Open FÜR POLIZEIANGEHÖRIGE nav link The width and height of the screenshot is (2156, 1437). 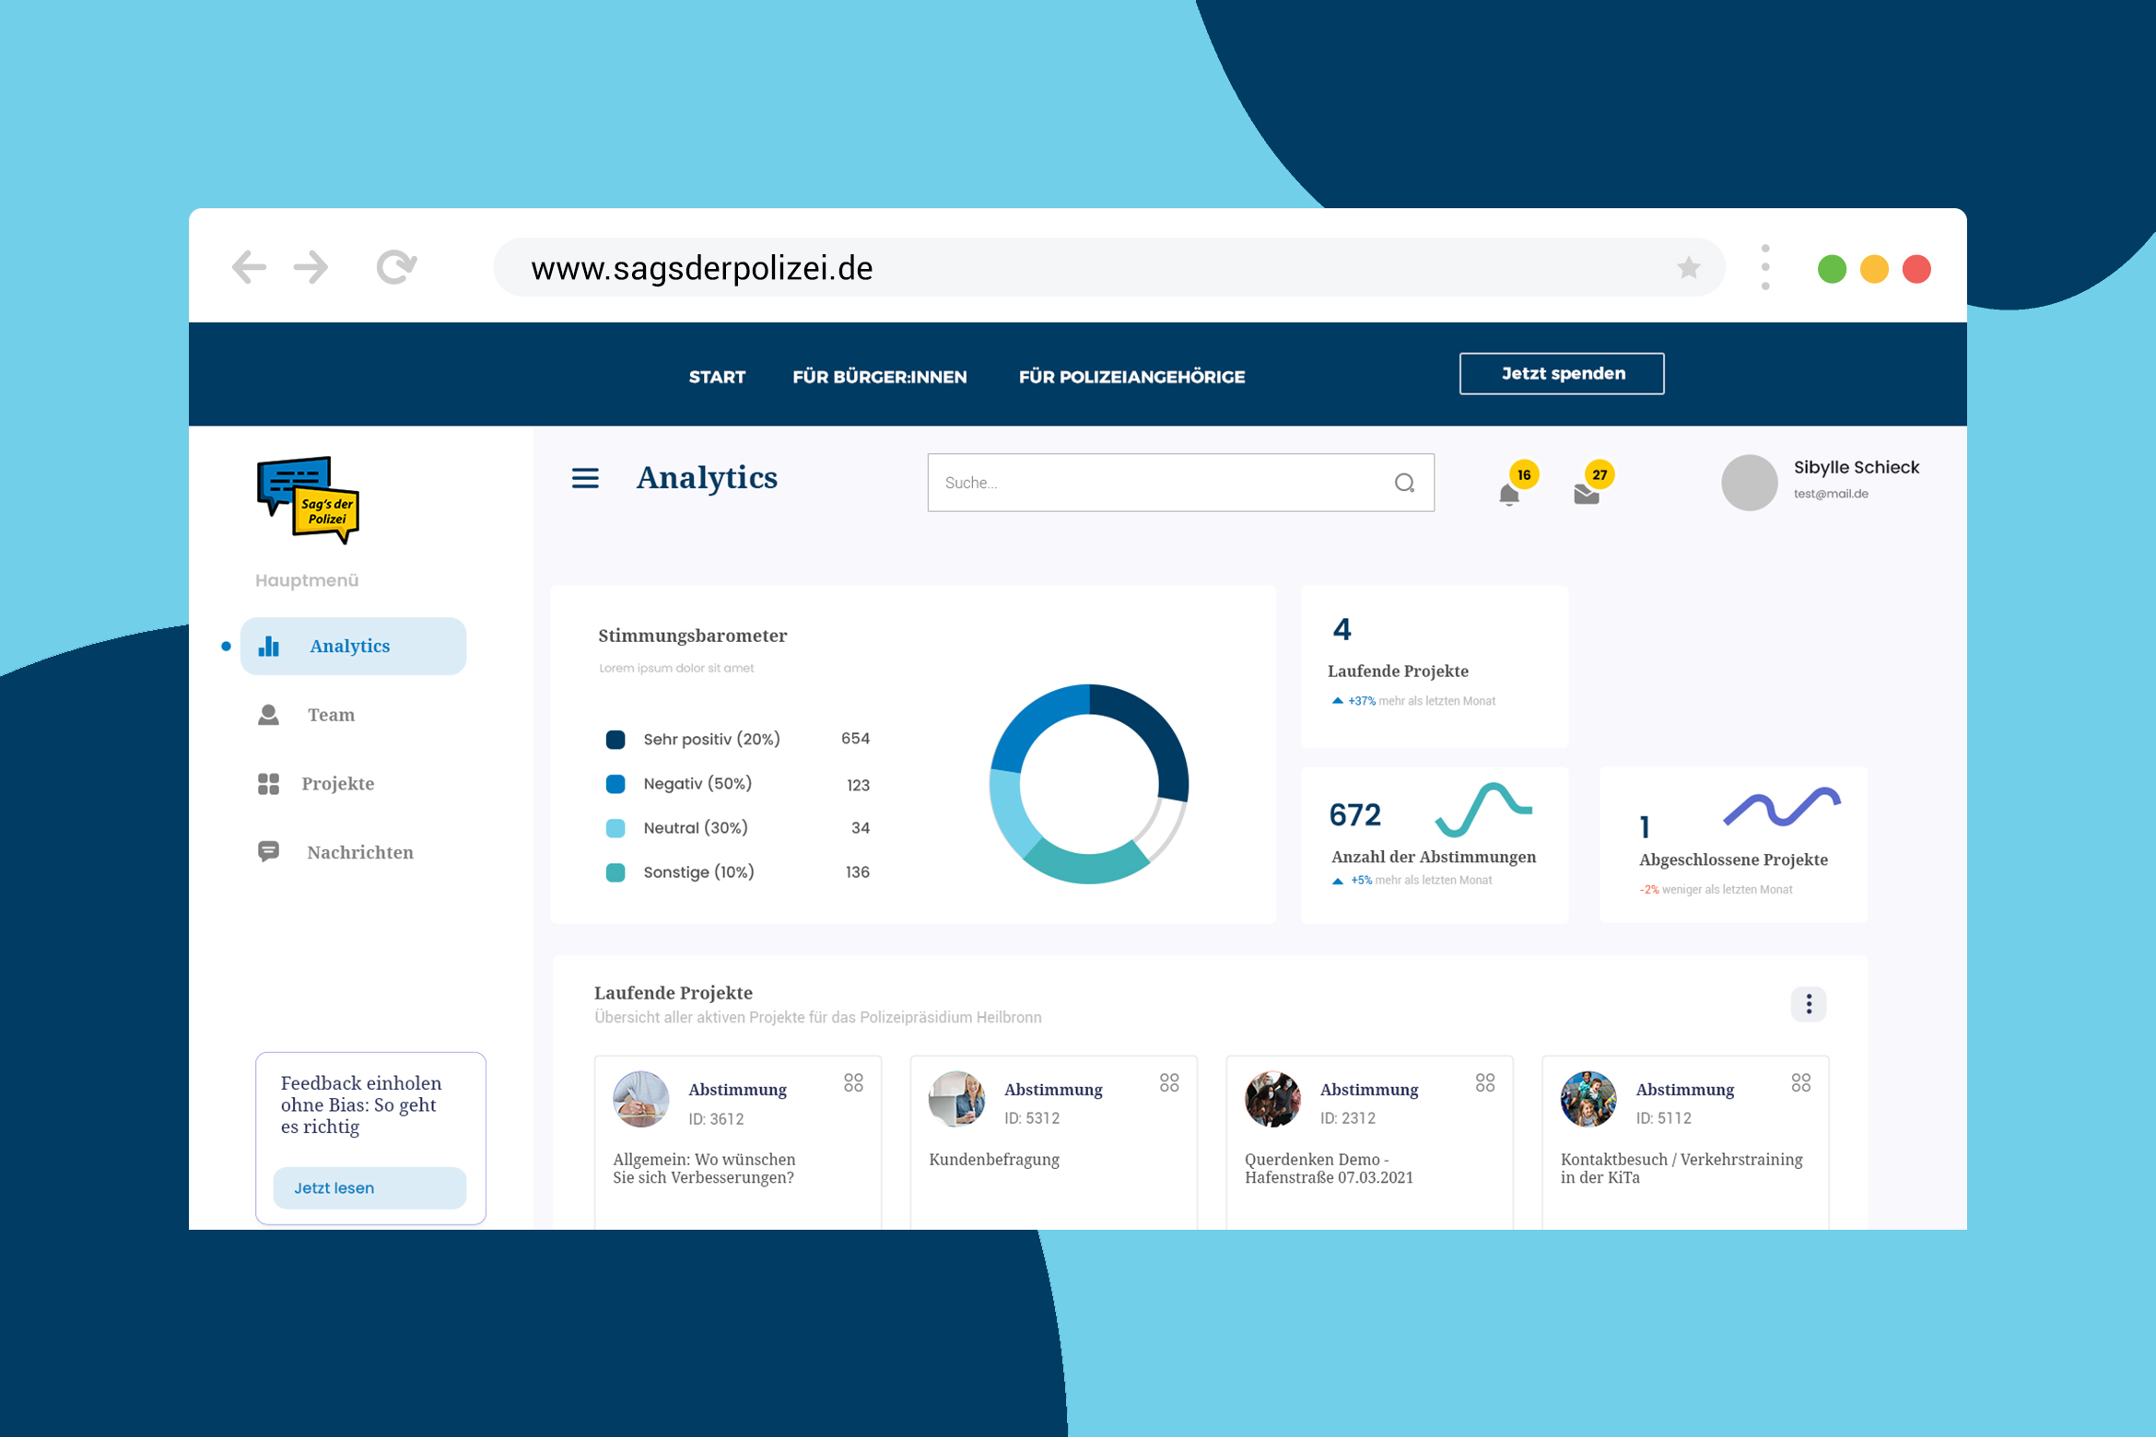click(x=1131, y=377)
